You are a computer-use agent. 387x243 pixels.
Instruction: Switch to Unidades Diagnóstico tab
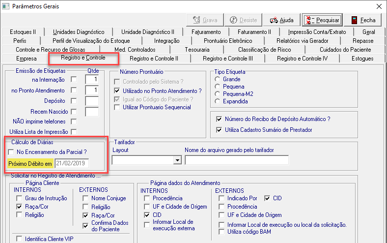pyautogui.click(x=79, y=32)
